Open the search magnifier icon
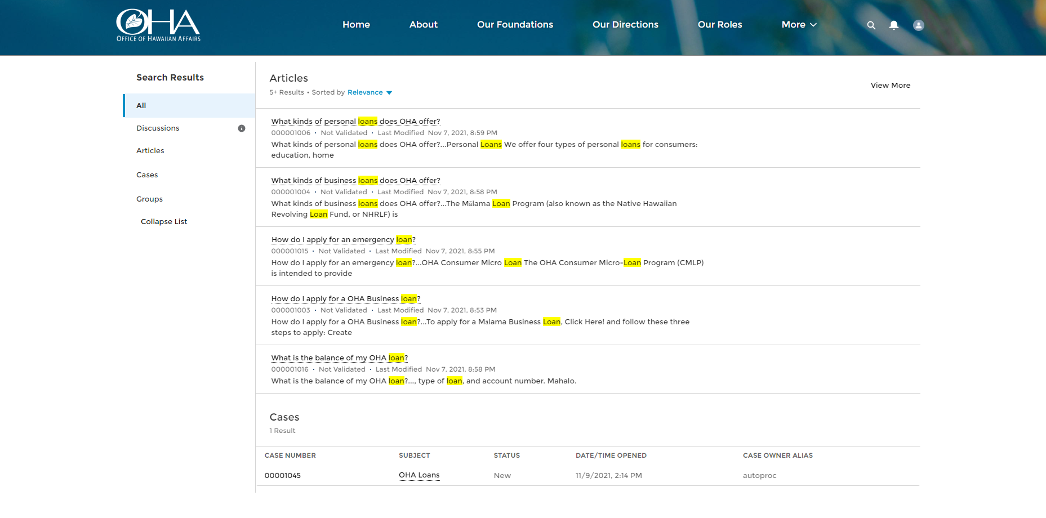This screenshot has width=1046, height=518. tap(871, 25)
